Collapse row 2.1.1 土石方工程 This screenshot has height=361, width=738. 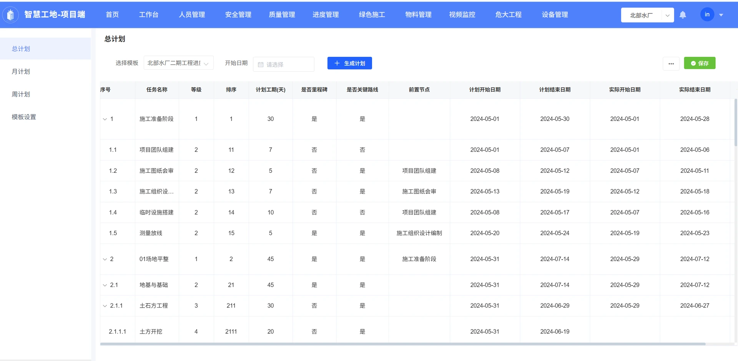coord(105,306)
